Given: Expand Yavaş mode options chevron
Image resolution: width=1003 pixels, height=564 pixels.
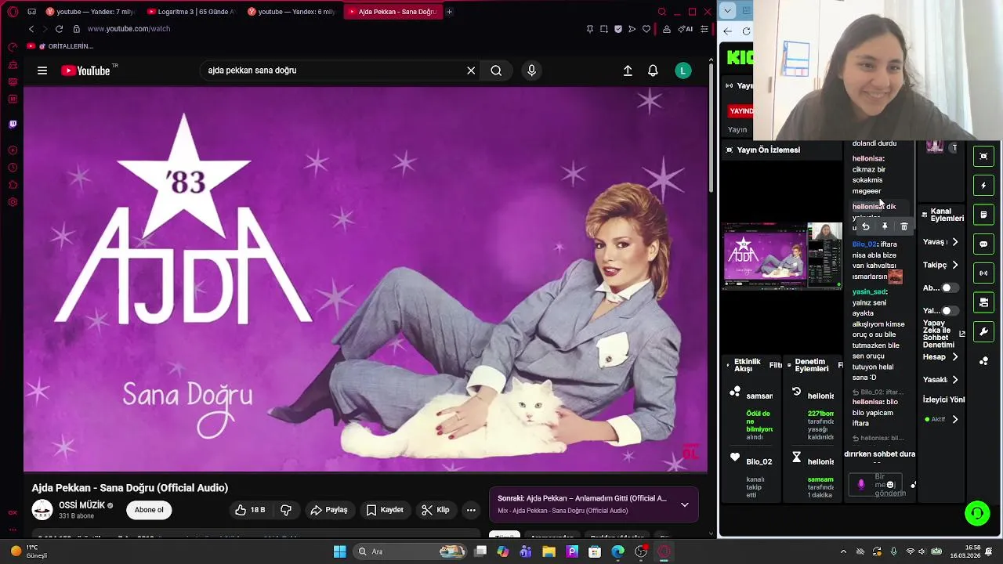Looking at the screenshot, I should 954,242.
